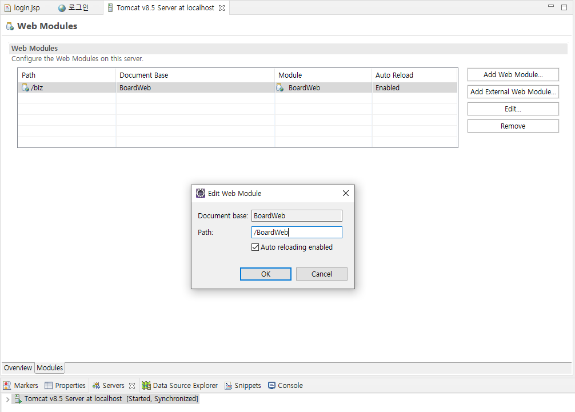This screenshot has width=575, height=412.
Task: Click the BoardWeb document base cell
Action: (x=195, y=87)
